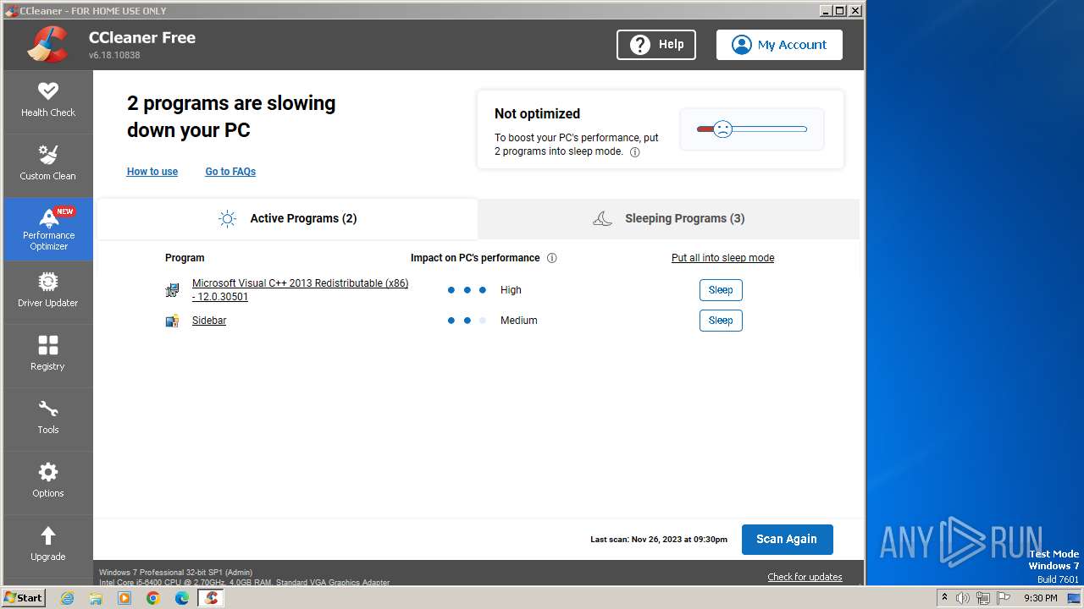
Task: Click Impact on PC's performance header
Action: click(x=475, y=258)
